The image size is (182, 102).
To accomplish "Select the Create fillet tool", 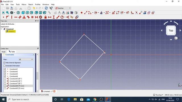I will (x=132, y=12).
